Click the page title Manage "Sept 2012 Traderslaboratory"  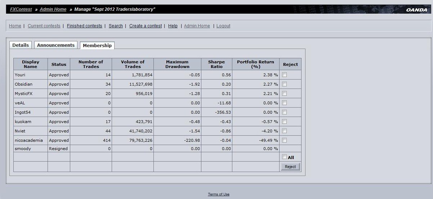point(115,9)
